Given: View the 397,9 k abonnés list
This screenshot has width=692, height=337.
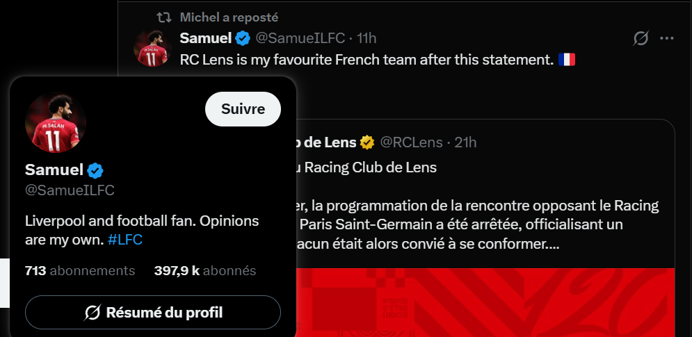Looking at the screenshot, I should 205,270.
